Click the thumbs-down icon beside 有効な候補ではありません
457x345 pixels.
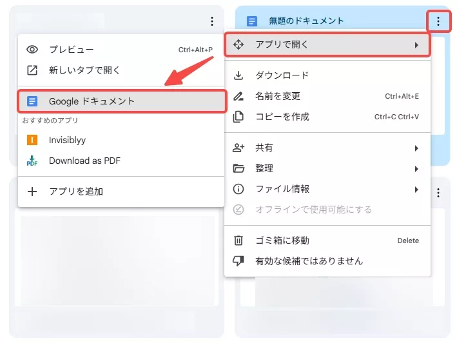pos(238,261)
